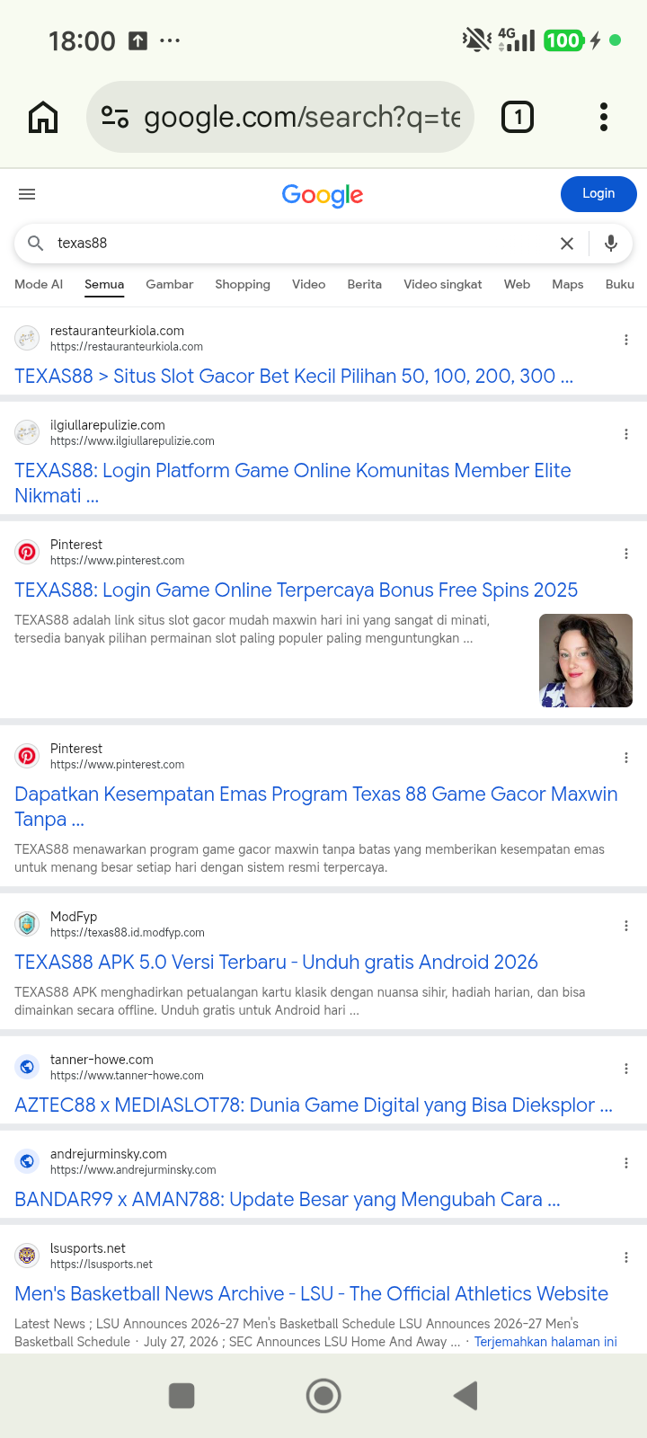Tap the battery 100 status indicator
Viewport: 647px width, 1438px height.
pos(563,40)
